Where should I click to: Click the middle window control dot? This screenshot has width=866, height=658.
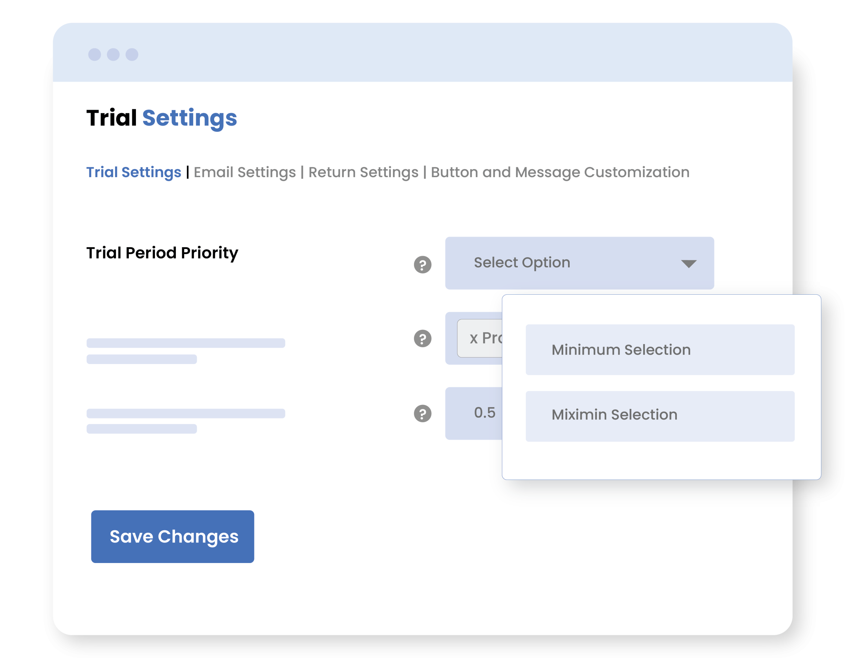coord(113,54)
